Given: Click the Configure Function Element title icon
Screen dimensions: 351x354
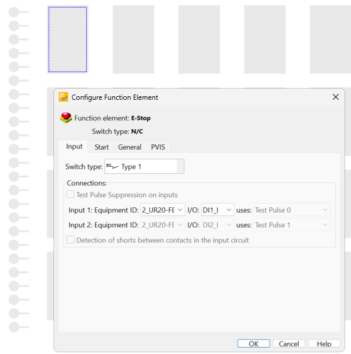Looking at the screenshot, I should [63, 97].
